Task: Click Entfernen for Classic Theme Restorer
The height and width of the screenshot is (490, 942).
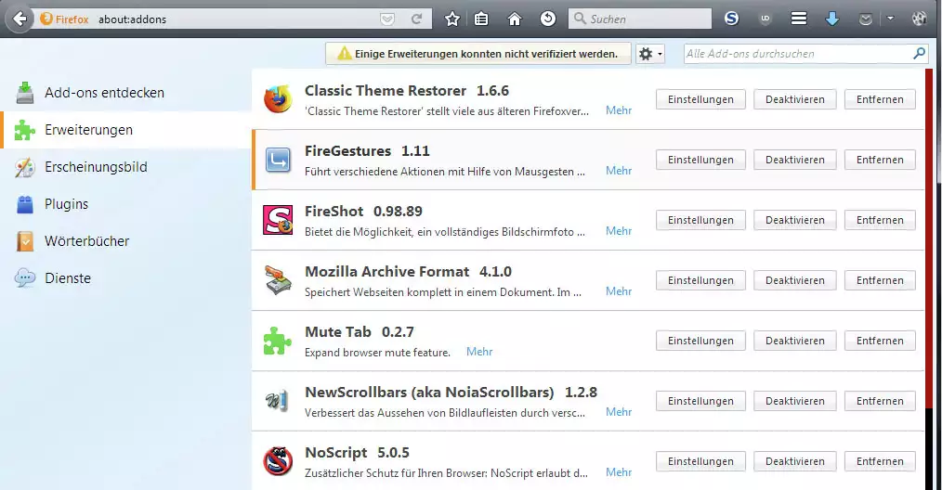Action: [879, 99]
